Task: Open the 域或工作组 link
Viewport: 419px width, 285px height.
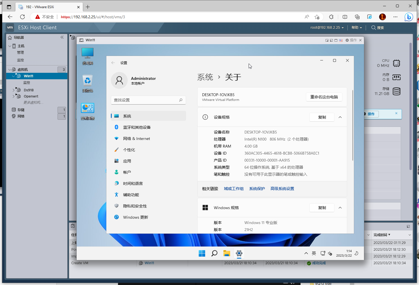Action: pos(233,189)
